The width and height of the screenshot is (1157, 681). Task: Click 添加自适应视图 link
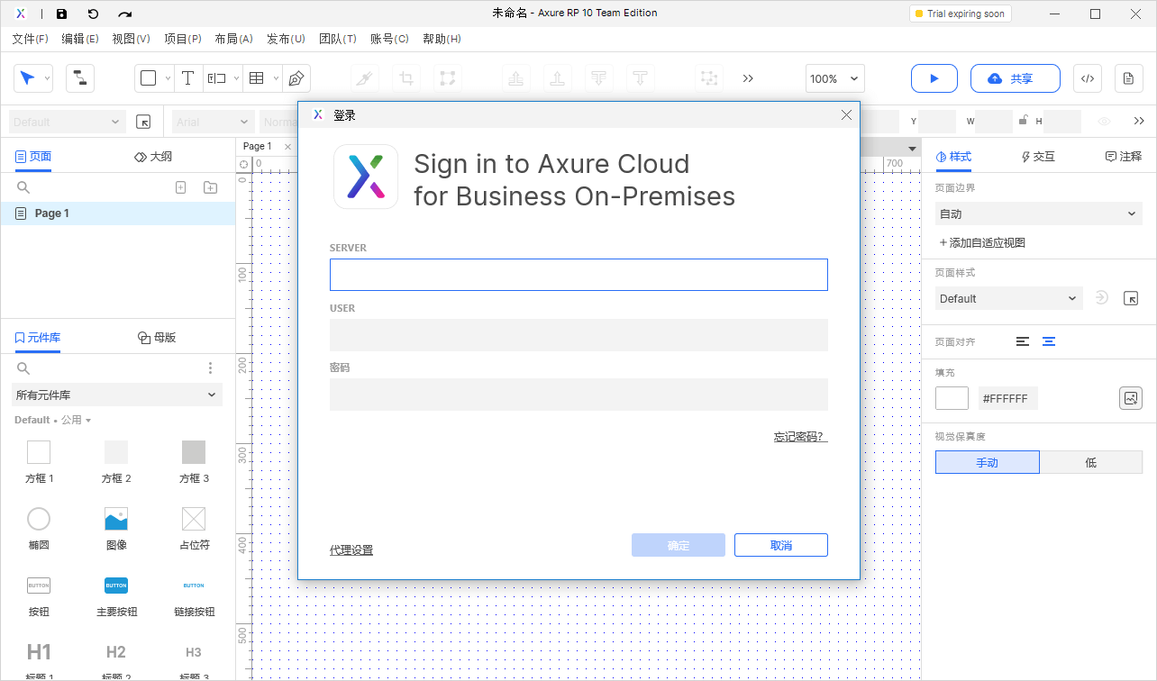coord(982,242)
